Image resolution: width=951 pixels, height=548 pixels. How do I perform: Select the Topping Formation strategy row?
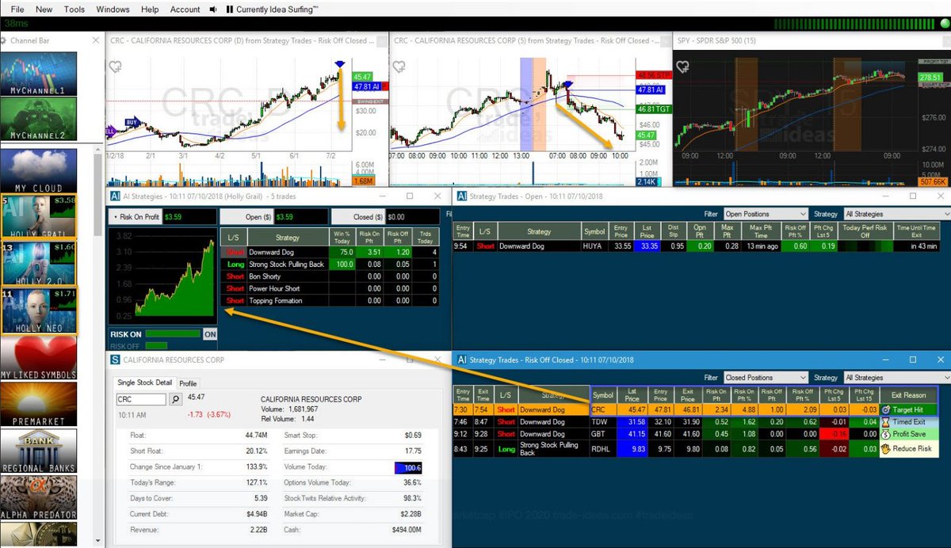click(330, 300)
